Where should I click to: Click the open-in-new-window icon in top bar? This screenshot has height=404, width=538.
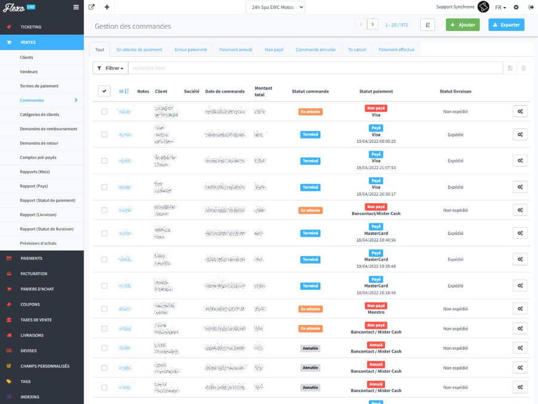point(91,7)
